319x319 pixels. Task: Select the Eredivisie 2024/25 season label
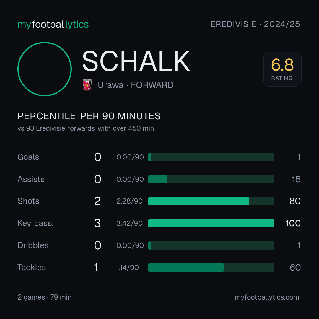pos(255,24)
